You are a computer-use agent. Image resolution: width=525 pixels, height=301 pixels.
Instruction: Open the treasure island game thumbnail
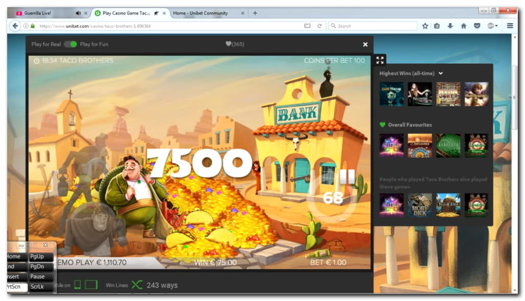(x=448, y=205)
